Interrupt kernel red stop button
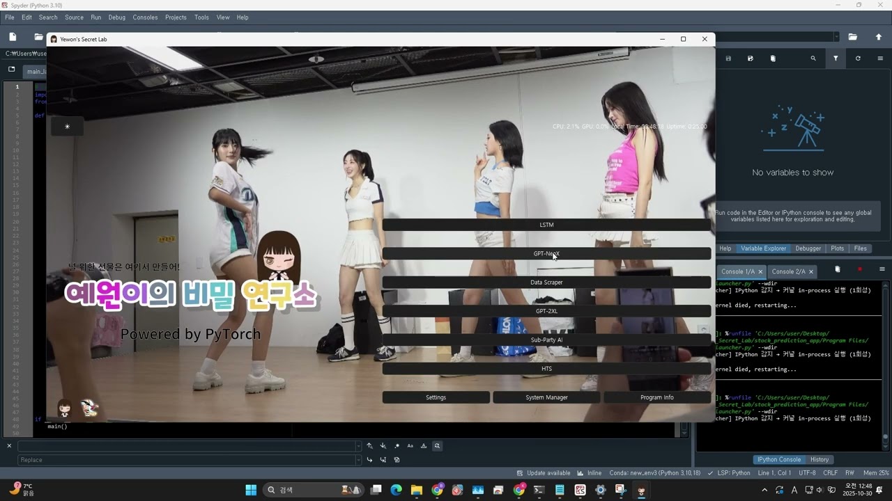This screenshot has width=892, height=501. [x=860, y=269]
